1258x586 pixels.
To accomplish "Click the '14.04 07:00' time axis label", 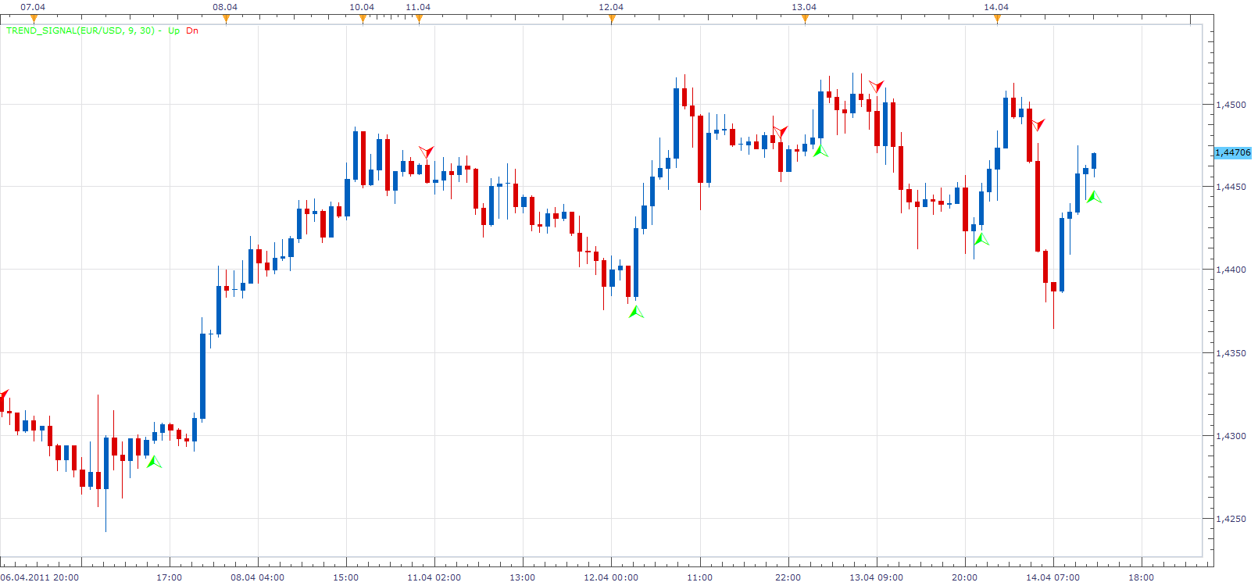I will (x=1053, y=577).
